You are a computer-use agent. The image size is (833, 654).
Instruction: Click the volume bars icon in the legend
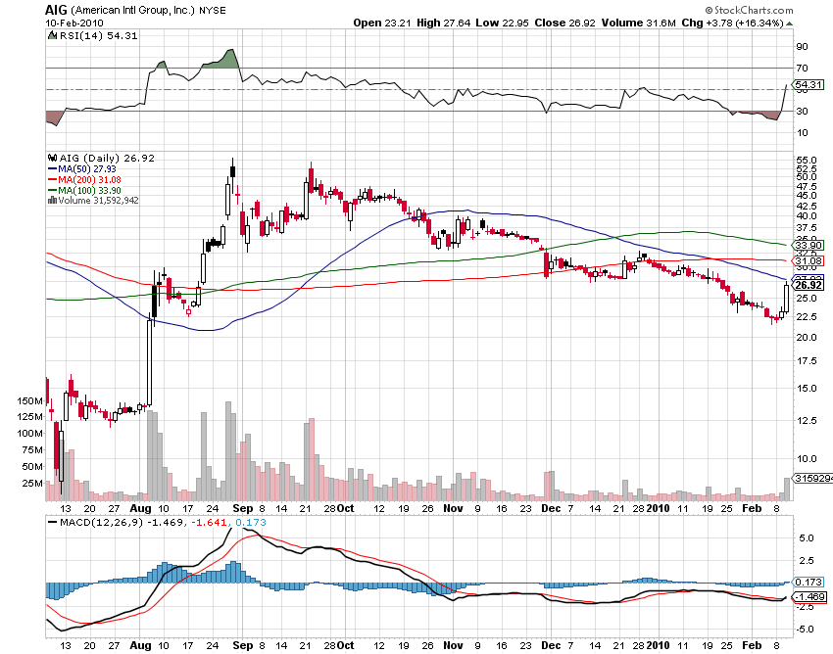[x=52, y=200]
